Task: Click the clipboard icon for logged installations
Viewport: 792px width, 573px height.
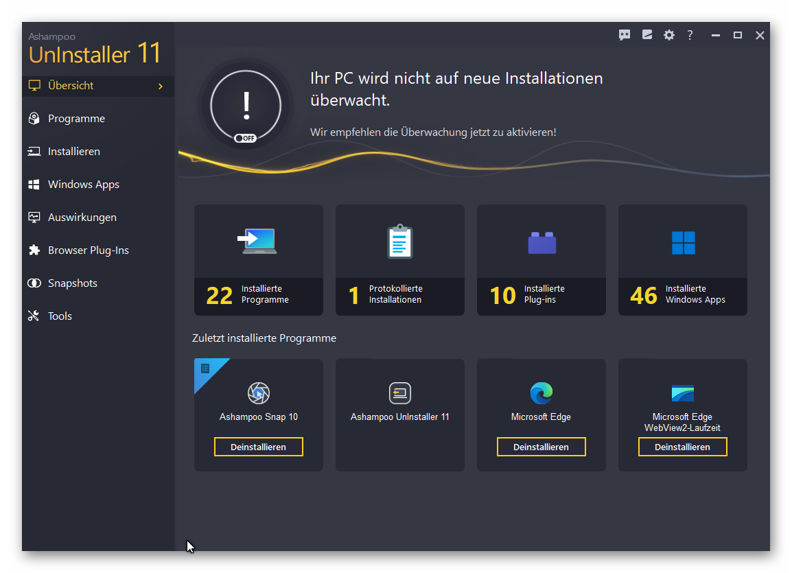Action: click(399, 242)
